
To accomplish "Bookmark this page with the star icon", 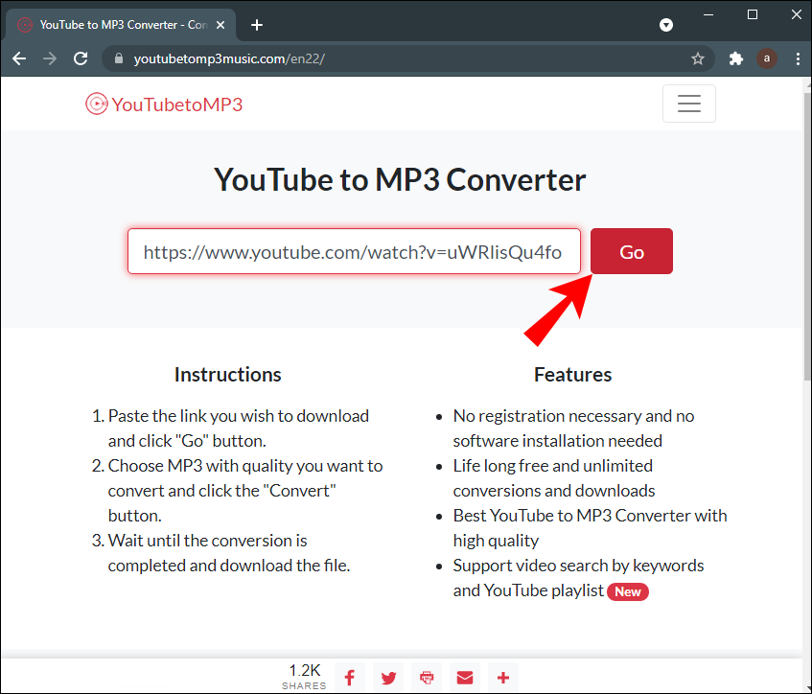I will tap(698, 58).
